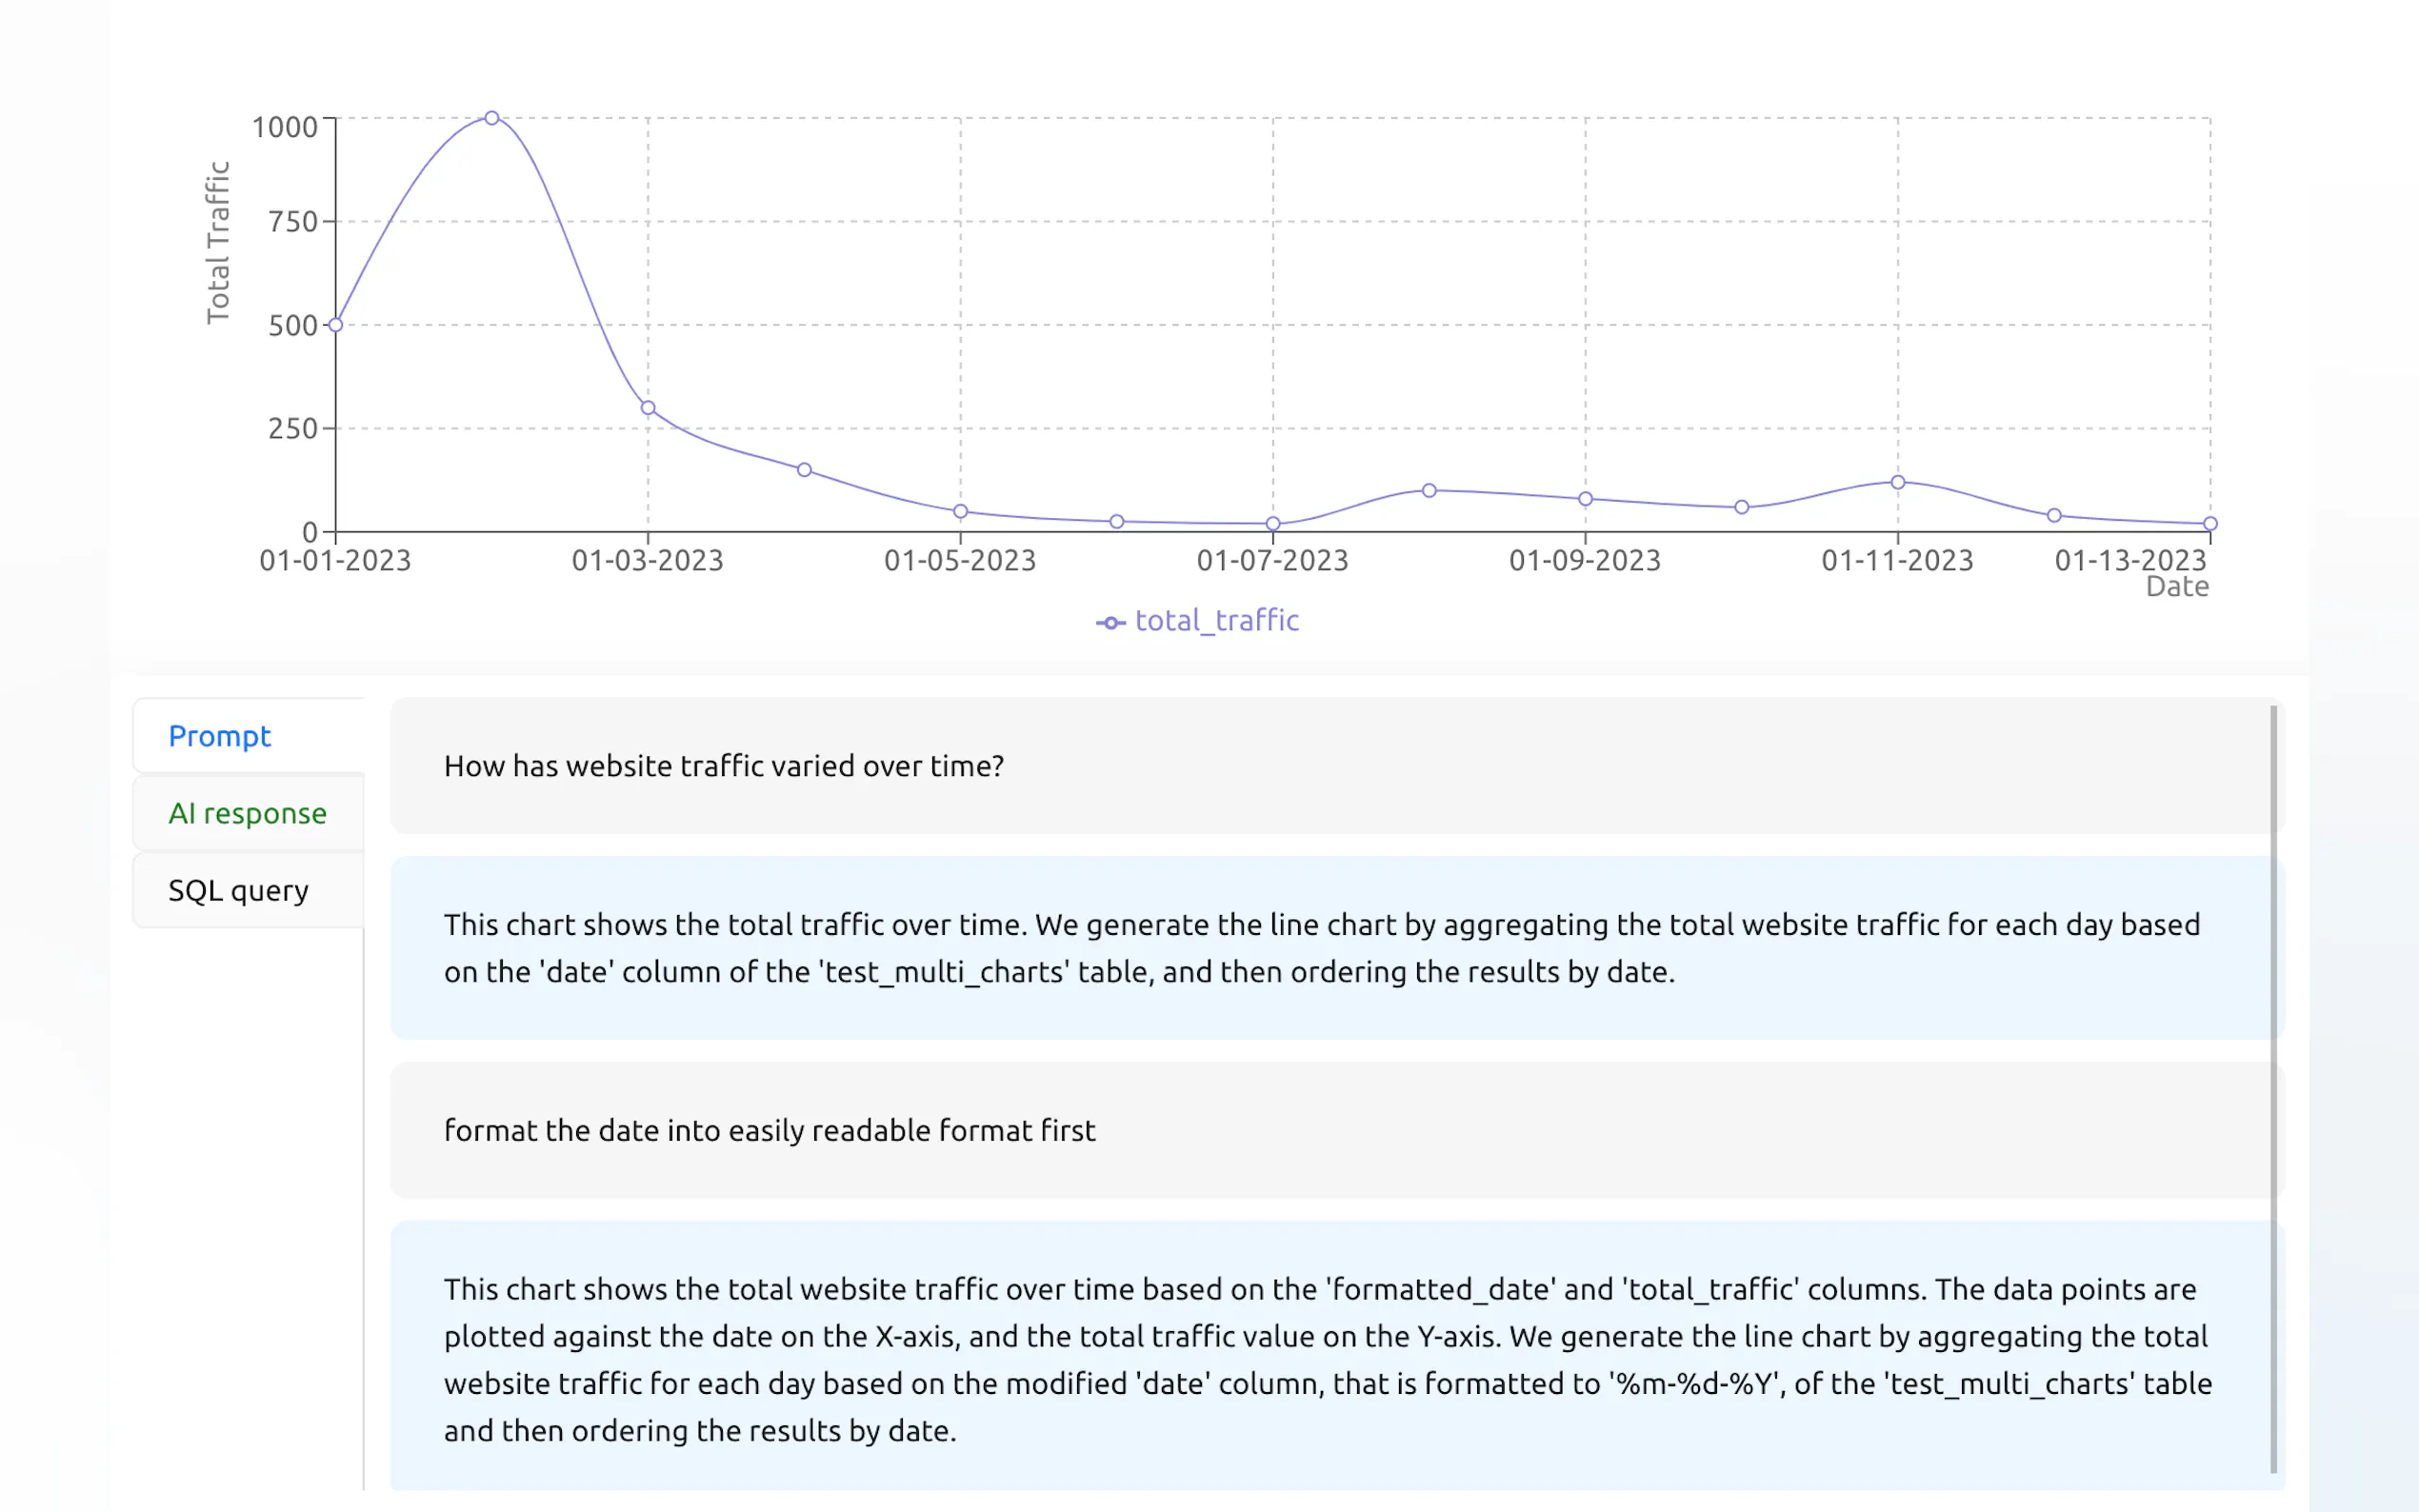Viewport: 2419px width, 1512px height.
Task: Click the chat panel vertical scrollbar
Action: [x=2273, y=1088]
